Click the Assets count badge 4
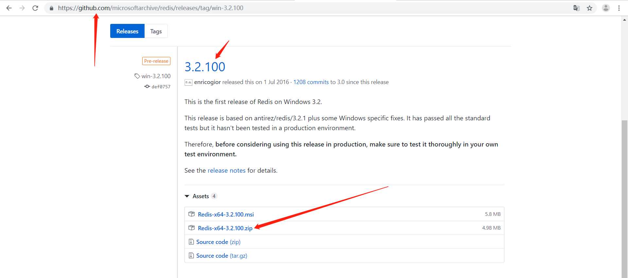The image size is (628, 278). click(214, 196)
